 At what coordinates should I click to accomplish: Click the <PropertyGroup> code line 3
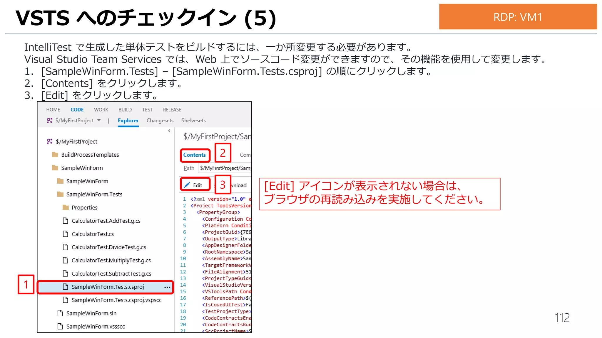(218, 212)
